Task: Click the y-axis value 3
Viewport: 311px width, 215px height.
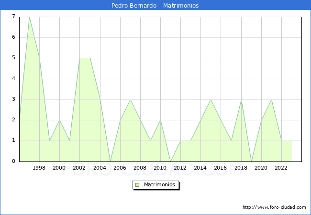Action: pos(13,99)
